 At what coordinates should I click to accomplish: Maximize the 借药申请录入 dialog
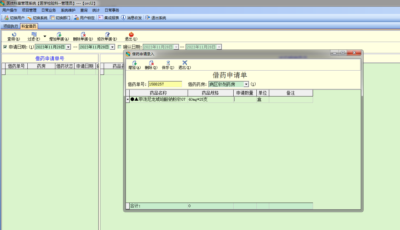pos(343,53)
